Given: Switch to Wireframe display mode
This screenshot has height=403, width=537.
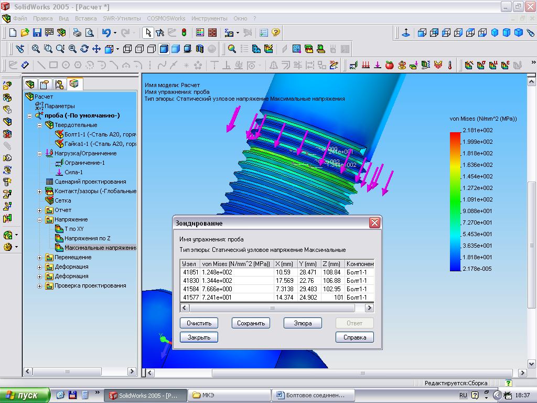Looking at the screenshot, I should [x=127, y=49].
